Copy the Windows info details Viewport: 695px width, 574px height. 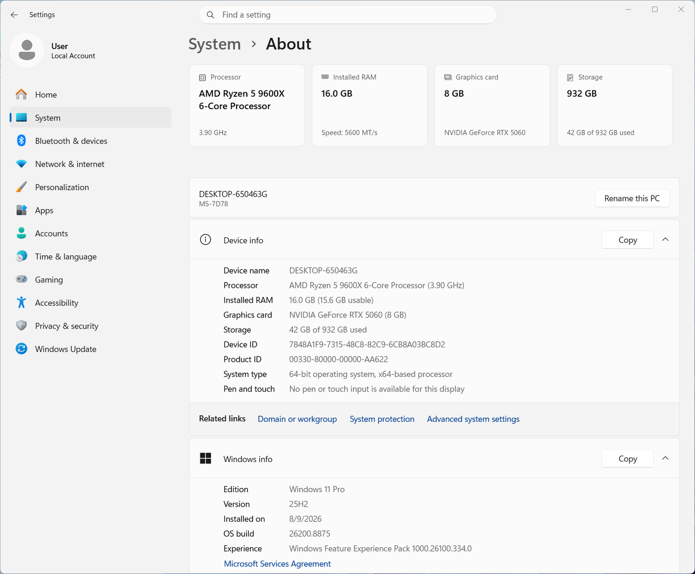tap(628, 458)
